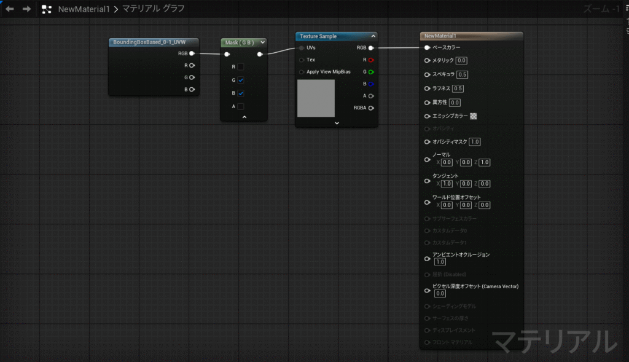
Task: Click the ワールド位置オフセット Y value field
Action: pyautogui.click(x=466, y=205)
